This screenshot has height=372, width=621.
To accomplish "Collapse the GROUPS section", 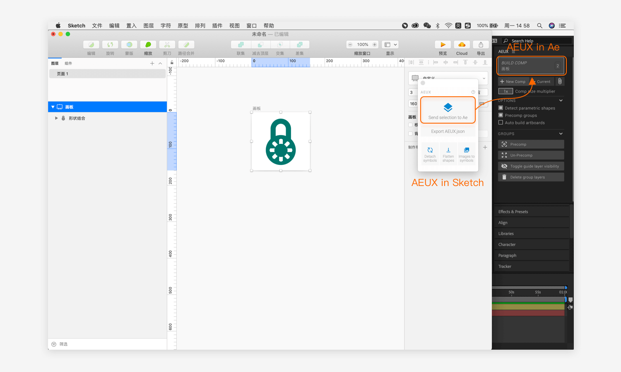I will [561, 134].
